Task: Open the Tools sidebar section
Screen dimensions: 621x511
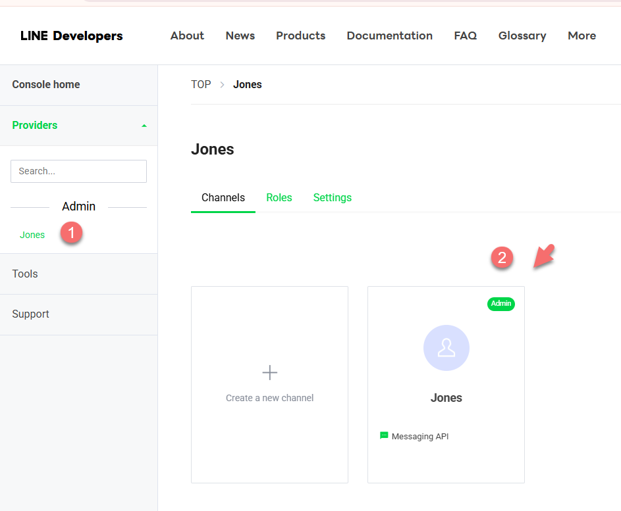Action: tap(25, 274)
